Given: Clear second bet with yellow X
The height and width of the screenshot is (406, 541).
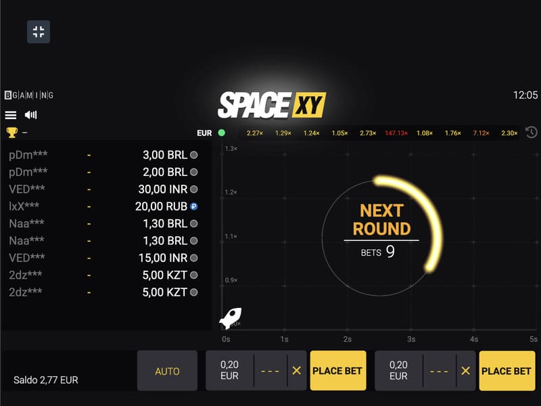Looking at the screenshot, I should 465,371.
